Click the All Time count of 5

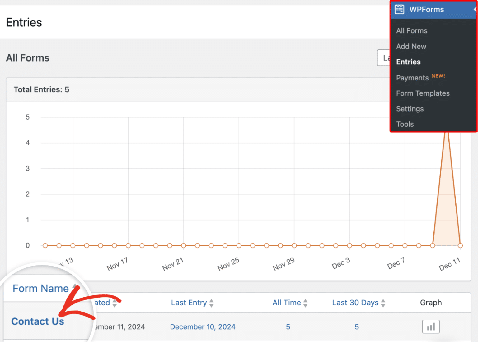click(x=288, y=327)
